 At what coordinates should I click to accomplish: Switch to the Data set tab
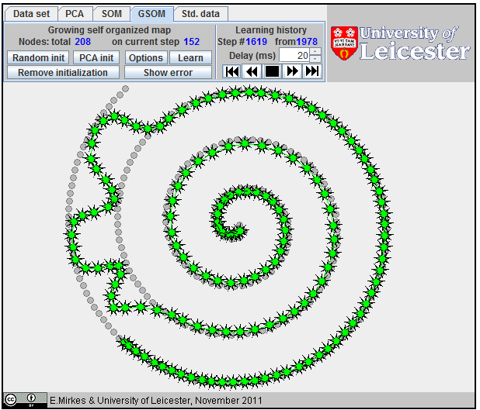30,14
